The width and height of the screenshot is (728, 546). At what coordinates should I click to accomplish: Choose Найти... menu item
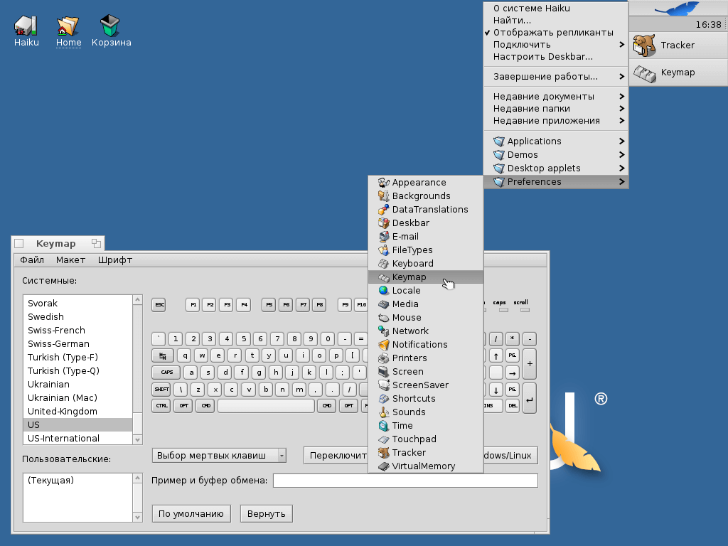556,21
